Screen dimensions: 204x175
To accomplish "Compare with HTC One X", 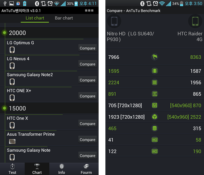I will pos(87,124).
